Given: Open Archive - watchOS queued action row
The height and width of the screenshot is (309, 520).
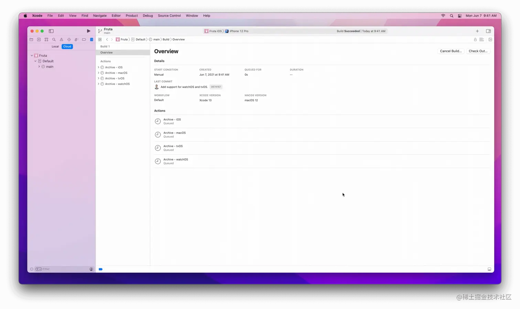Looking at the screenshot, I should pos(322,161).
